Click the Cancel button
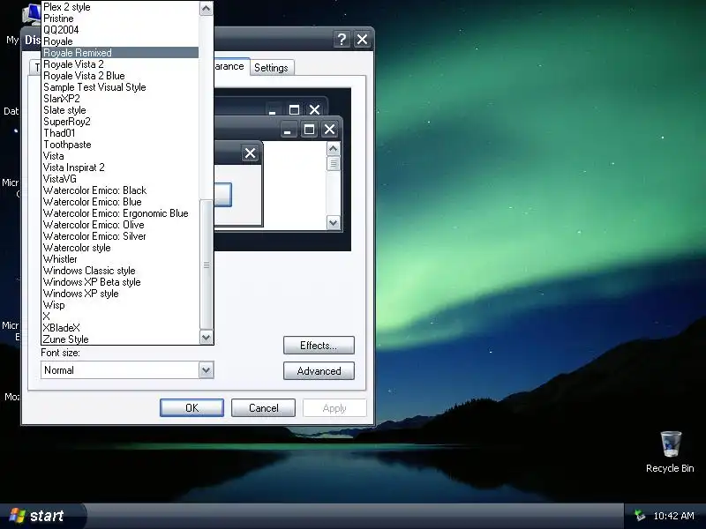The height and width of the screenshot is (529, 706). pos(263,408)
